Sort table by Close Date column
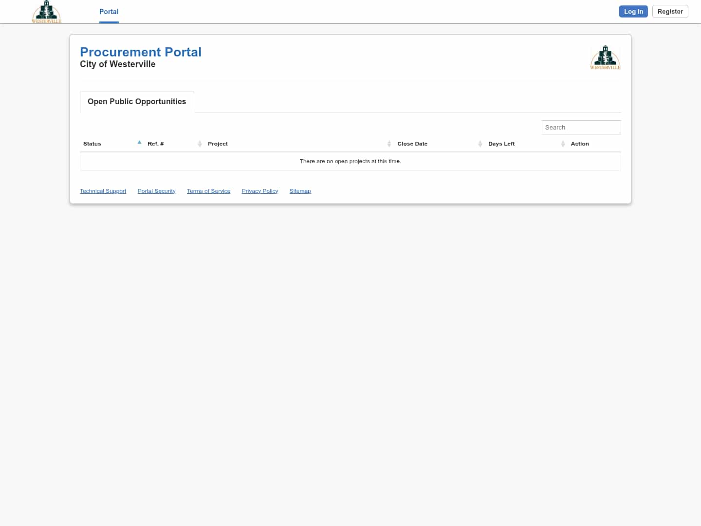This screenshot has width=701, height=526. (x=440, y=144)
